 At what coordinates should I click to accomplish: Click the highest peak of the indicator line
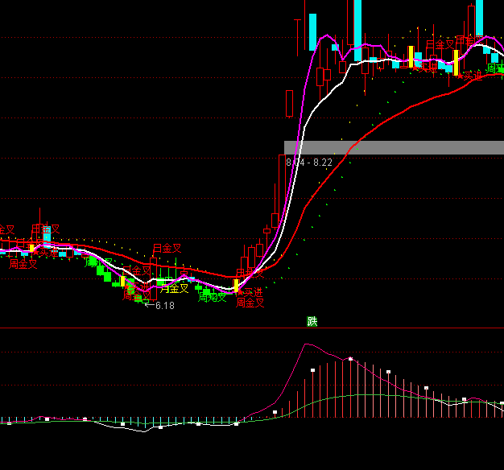point(306,344)
